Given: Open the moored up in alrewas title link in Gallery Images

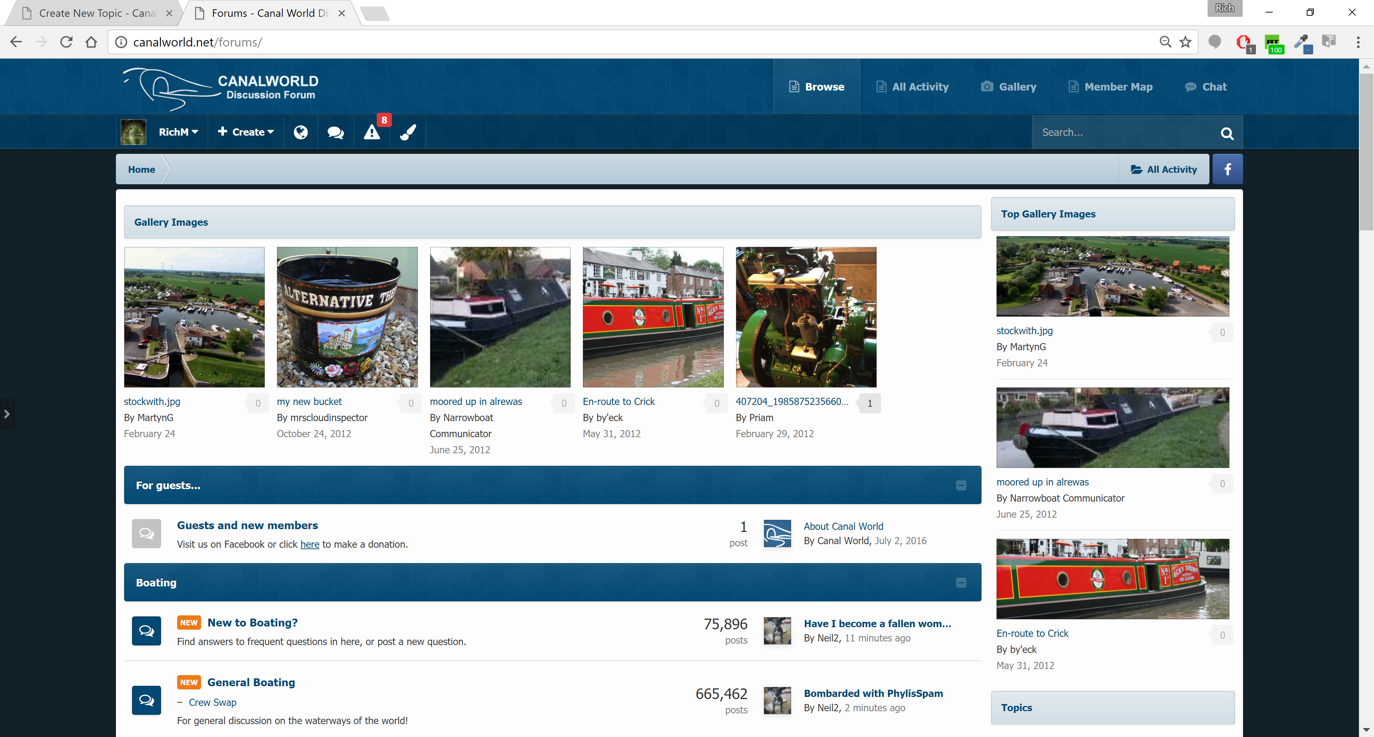Looking at the screenshot, I should (x=476, y=401).
